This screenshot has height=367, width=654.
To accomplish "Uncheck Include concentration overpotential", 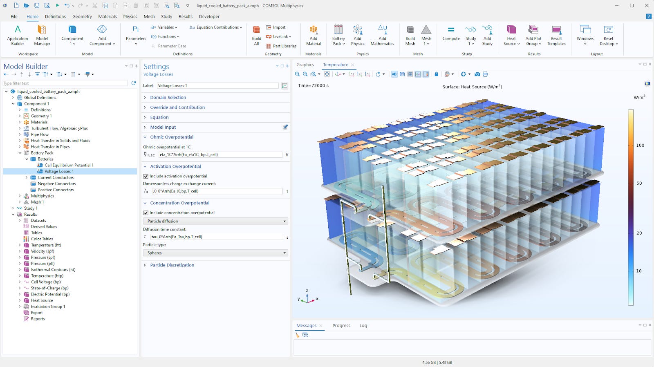I will coord(146,213).
